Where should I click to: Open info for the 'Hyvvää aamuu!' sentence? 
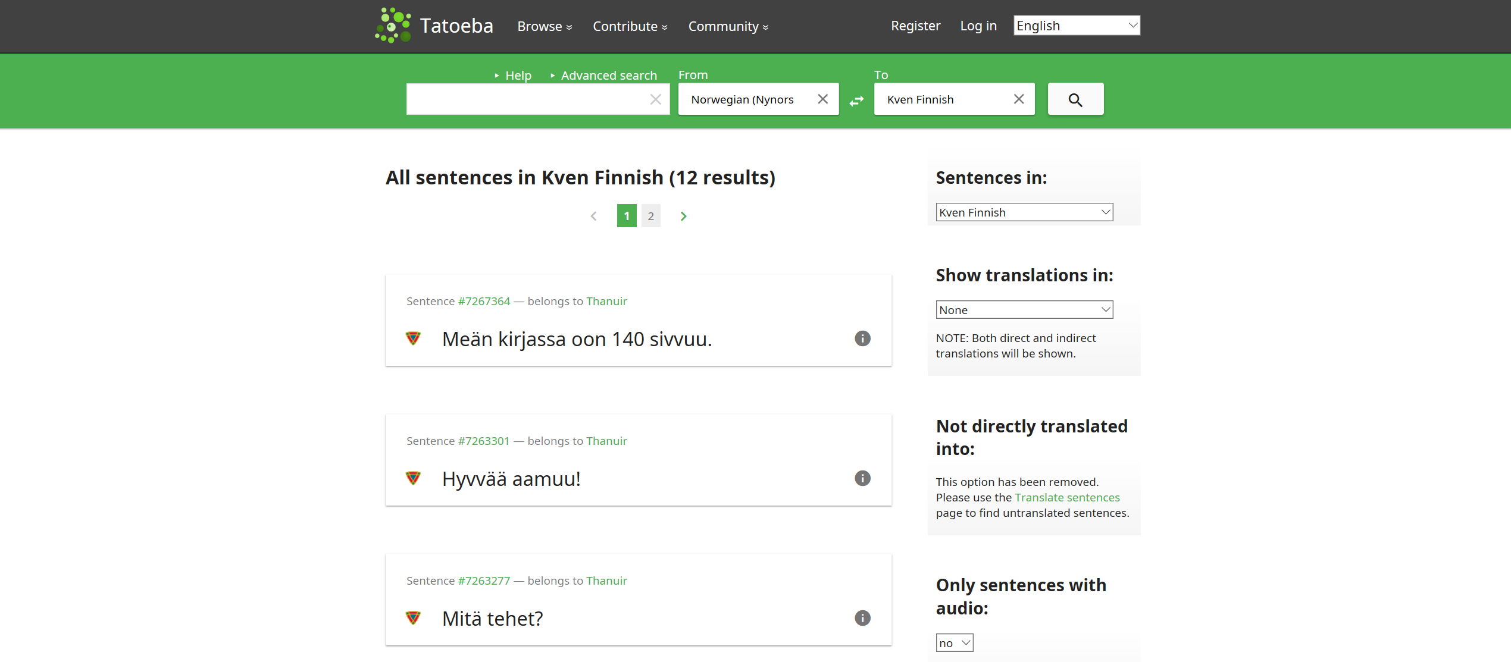click(862, 478)
